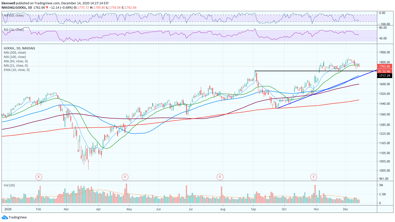Click the red 1762.66 current price label
395x222 pixels.
tap(384, 66)
